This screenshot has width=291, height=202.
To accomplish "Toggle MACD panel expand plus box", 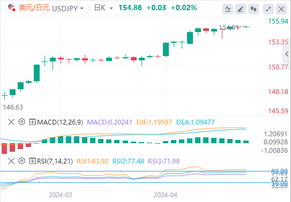I will click(33, 122).
